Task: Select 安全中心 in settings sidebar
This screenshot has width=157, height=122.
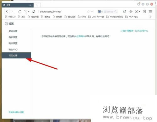Action: (x=16, y=49)
